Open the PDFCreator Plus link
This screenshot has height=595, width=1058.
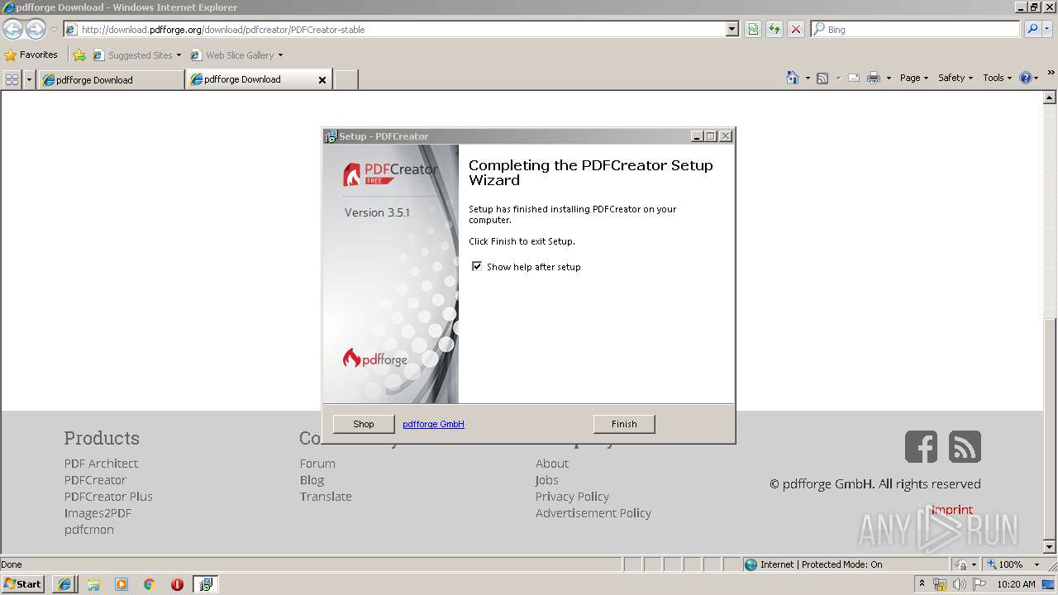coord(108,496)
